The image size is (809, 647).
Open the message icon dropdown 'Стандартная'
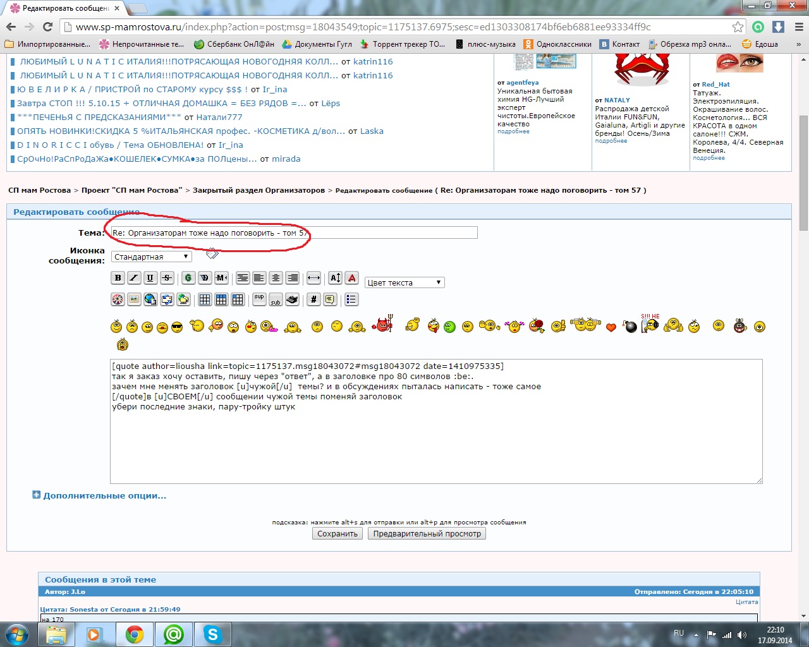tap(152, 257)
